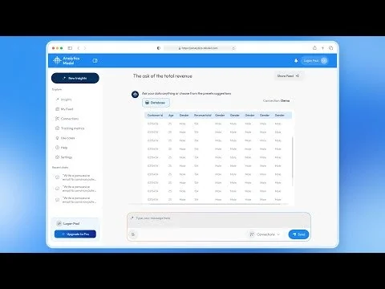Click the browser back arrow
The height and width of the screenshot is (289, 385).
pos(79,48)
